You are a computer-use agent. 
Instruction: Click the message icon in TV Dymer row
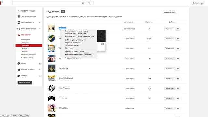tap(178, 29)
